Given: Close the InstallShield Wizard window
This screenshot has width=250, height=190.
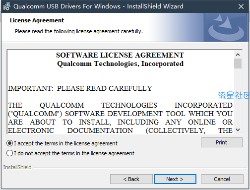Looking at the screenshot, I should coord(241,6).
